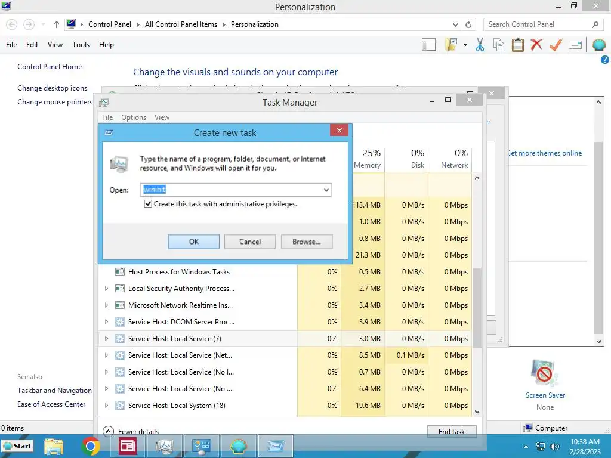Click the red window app taskbar icon
The image size is (611, 458).
pyautogui.click(x=128, y=446)
